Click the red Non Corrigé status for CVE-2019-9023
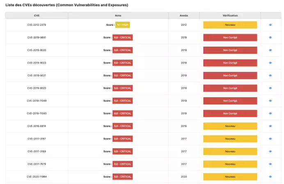 [x=230, y=63]
